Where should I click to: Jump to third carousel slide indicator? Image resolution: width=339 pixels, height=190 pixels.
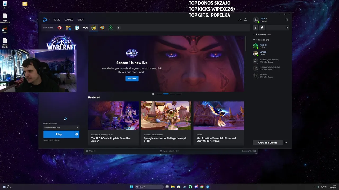click(172, 94)
